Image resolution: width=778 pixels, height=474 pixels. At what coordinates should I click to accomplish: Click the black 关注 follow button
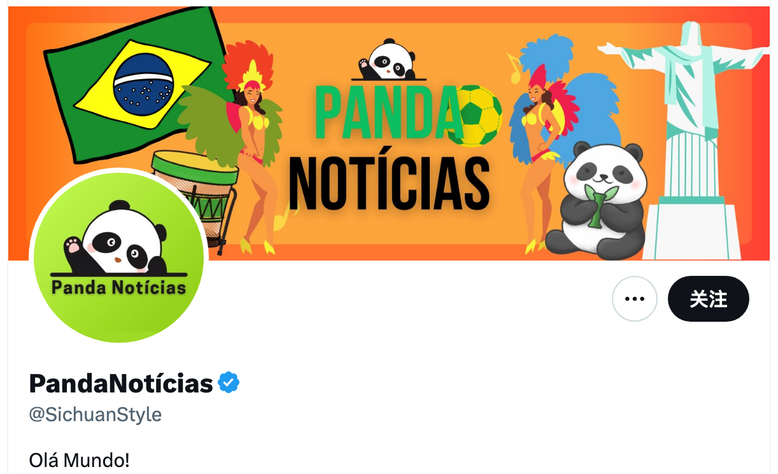(709, 299)
